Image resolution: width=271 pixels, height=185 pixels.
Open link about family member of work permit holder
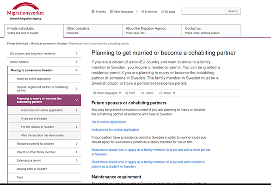(x=151, y=152)
